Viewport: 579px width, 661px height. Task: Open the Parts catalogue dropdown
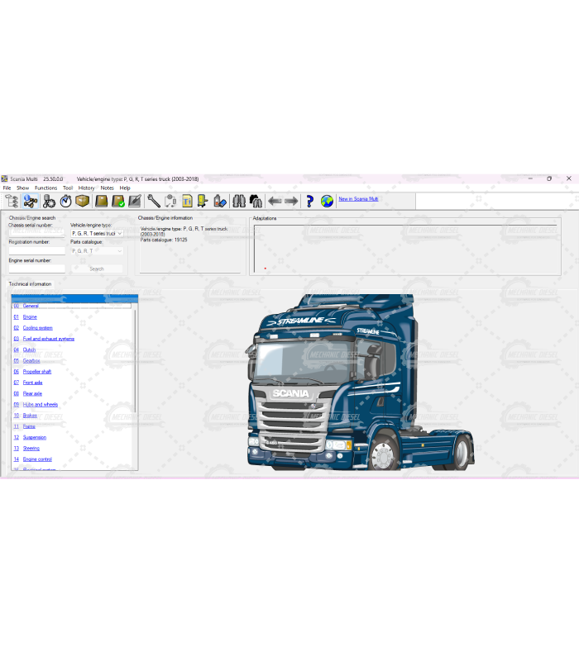click(97, 250)
